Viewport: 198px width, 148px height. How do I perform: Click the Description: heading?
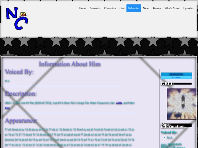(x=21, y=94)
